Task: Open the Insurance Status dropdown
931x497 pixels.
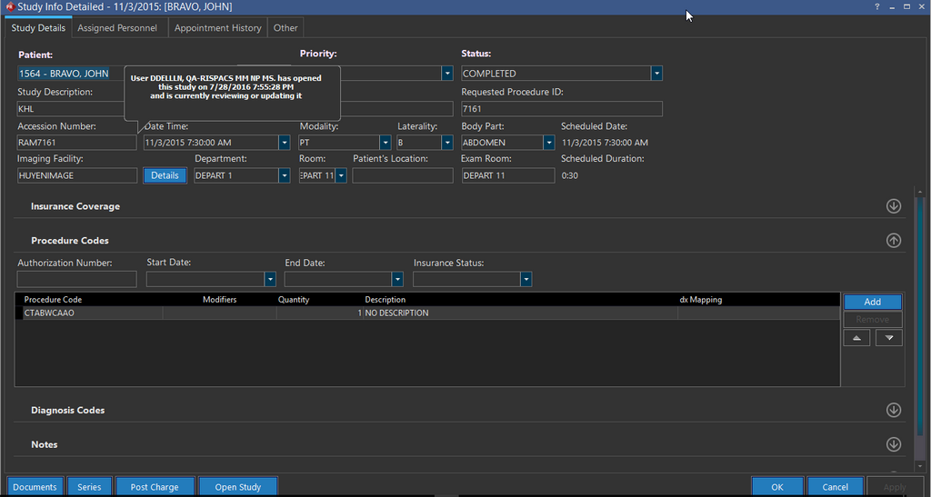Action: pyautogui.click(x=526, y=280)
